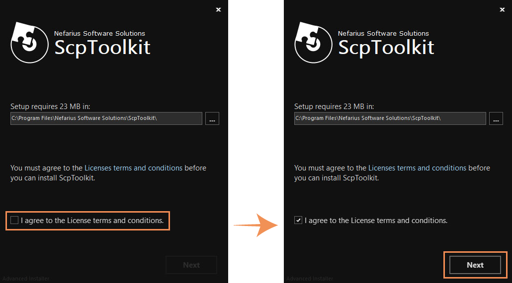Viewport: 512px width, 283px height.
Task: Click install path field in right installer
Action: (x=390, y=118)
